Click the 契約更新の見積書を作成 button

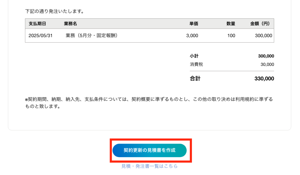pyautogui.click(x=149, y=150)
